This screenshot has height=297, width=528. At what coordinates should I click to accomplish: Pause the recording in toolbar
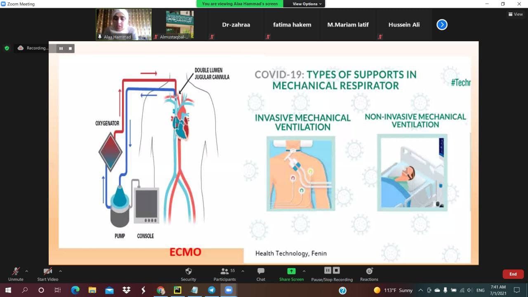328,271
